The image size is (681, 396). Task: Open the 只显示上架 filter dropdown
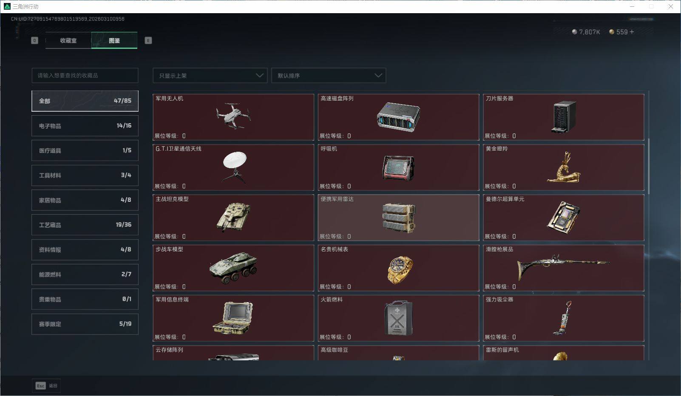(210, 75)
